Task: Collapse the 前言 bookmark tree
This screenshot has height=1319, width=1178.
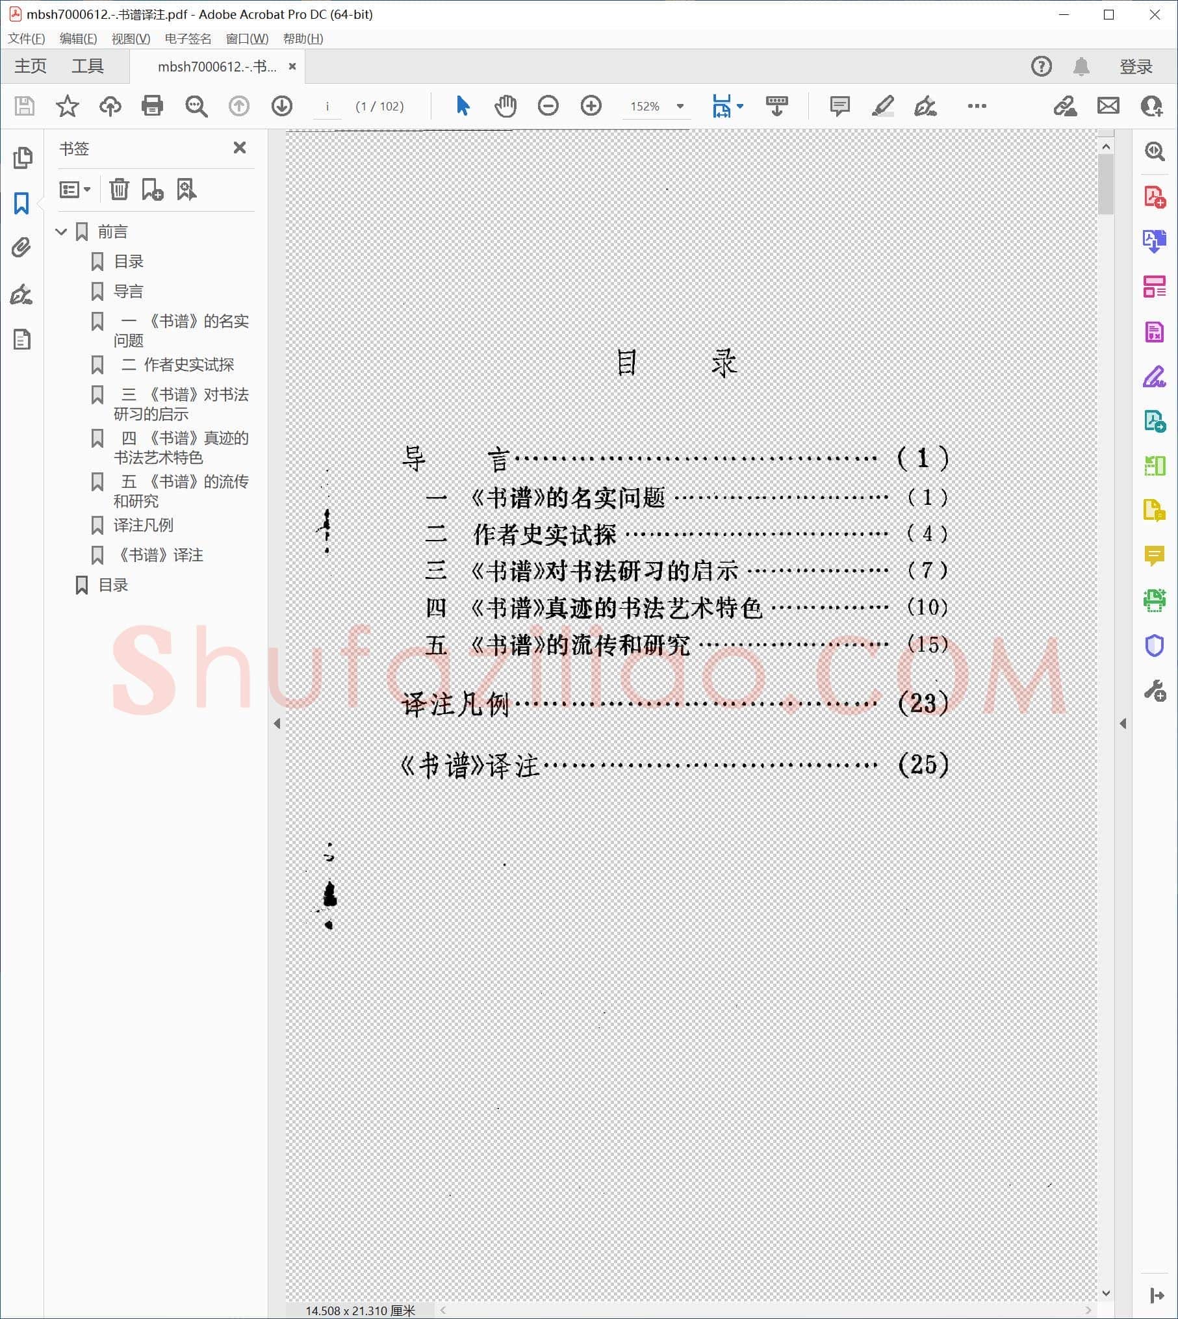Action: tap(62, 231)
